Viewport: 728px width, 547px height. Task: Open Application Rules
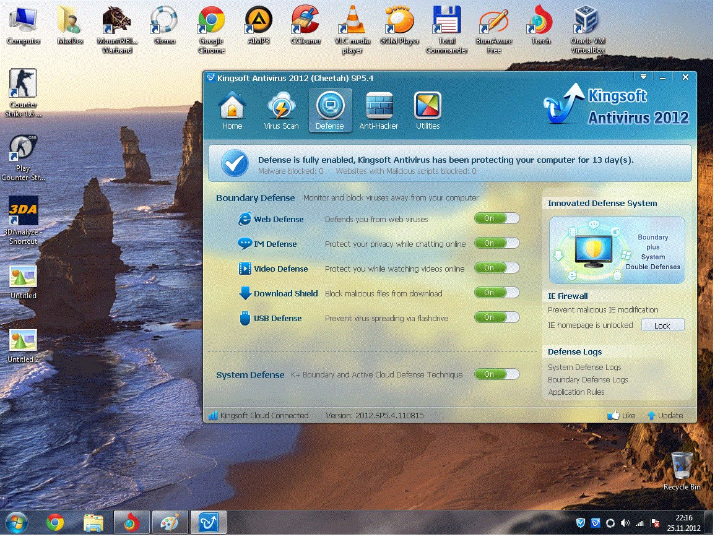(x=576, y=392)
